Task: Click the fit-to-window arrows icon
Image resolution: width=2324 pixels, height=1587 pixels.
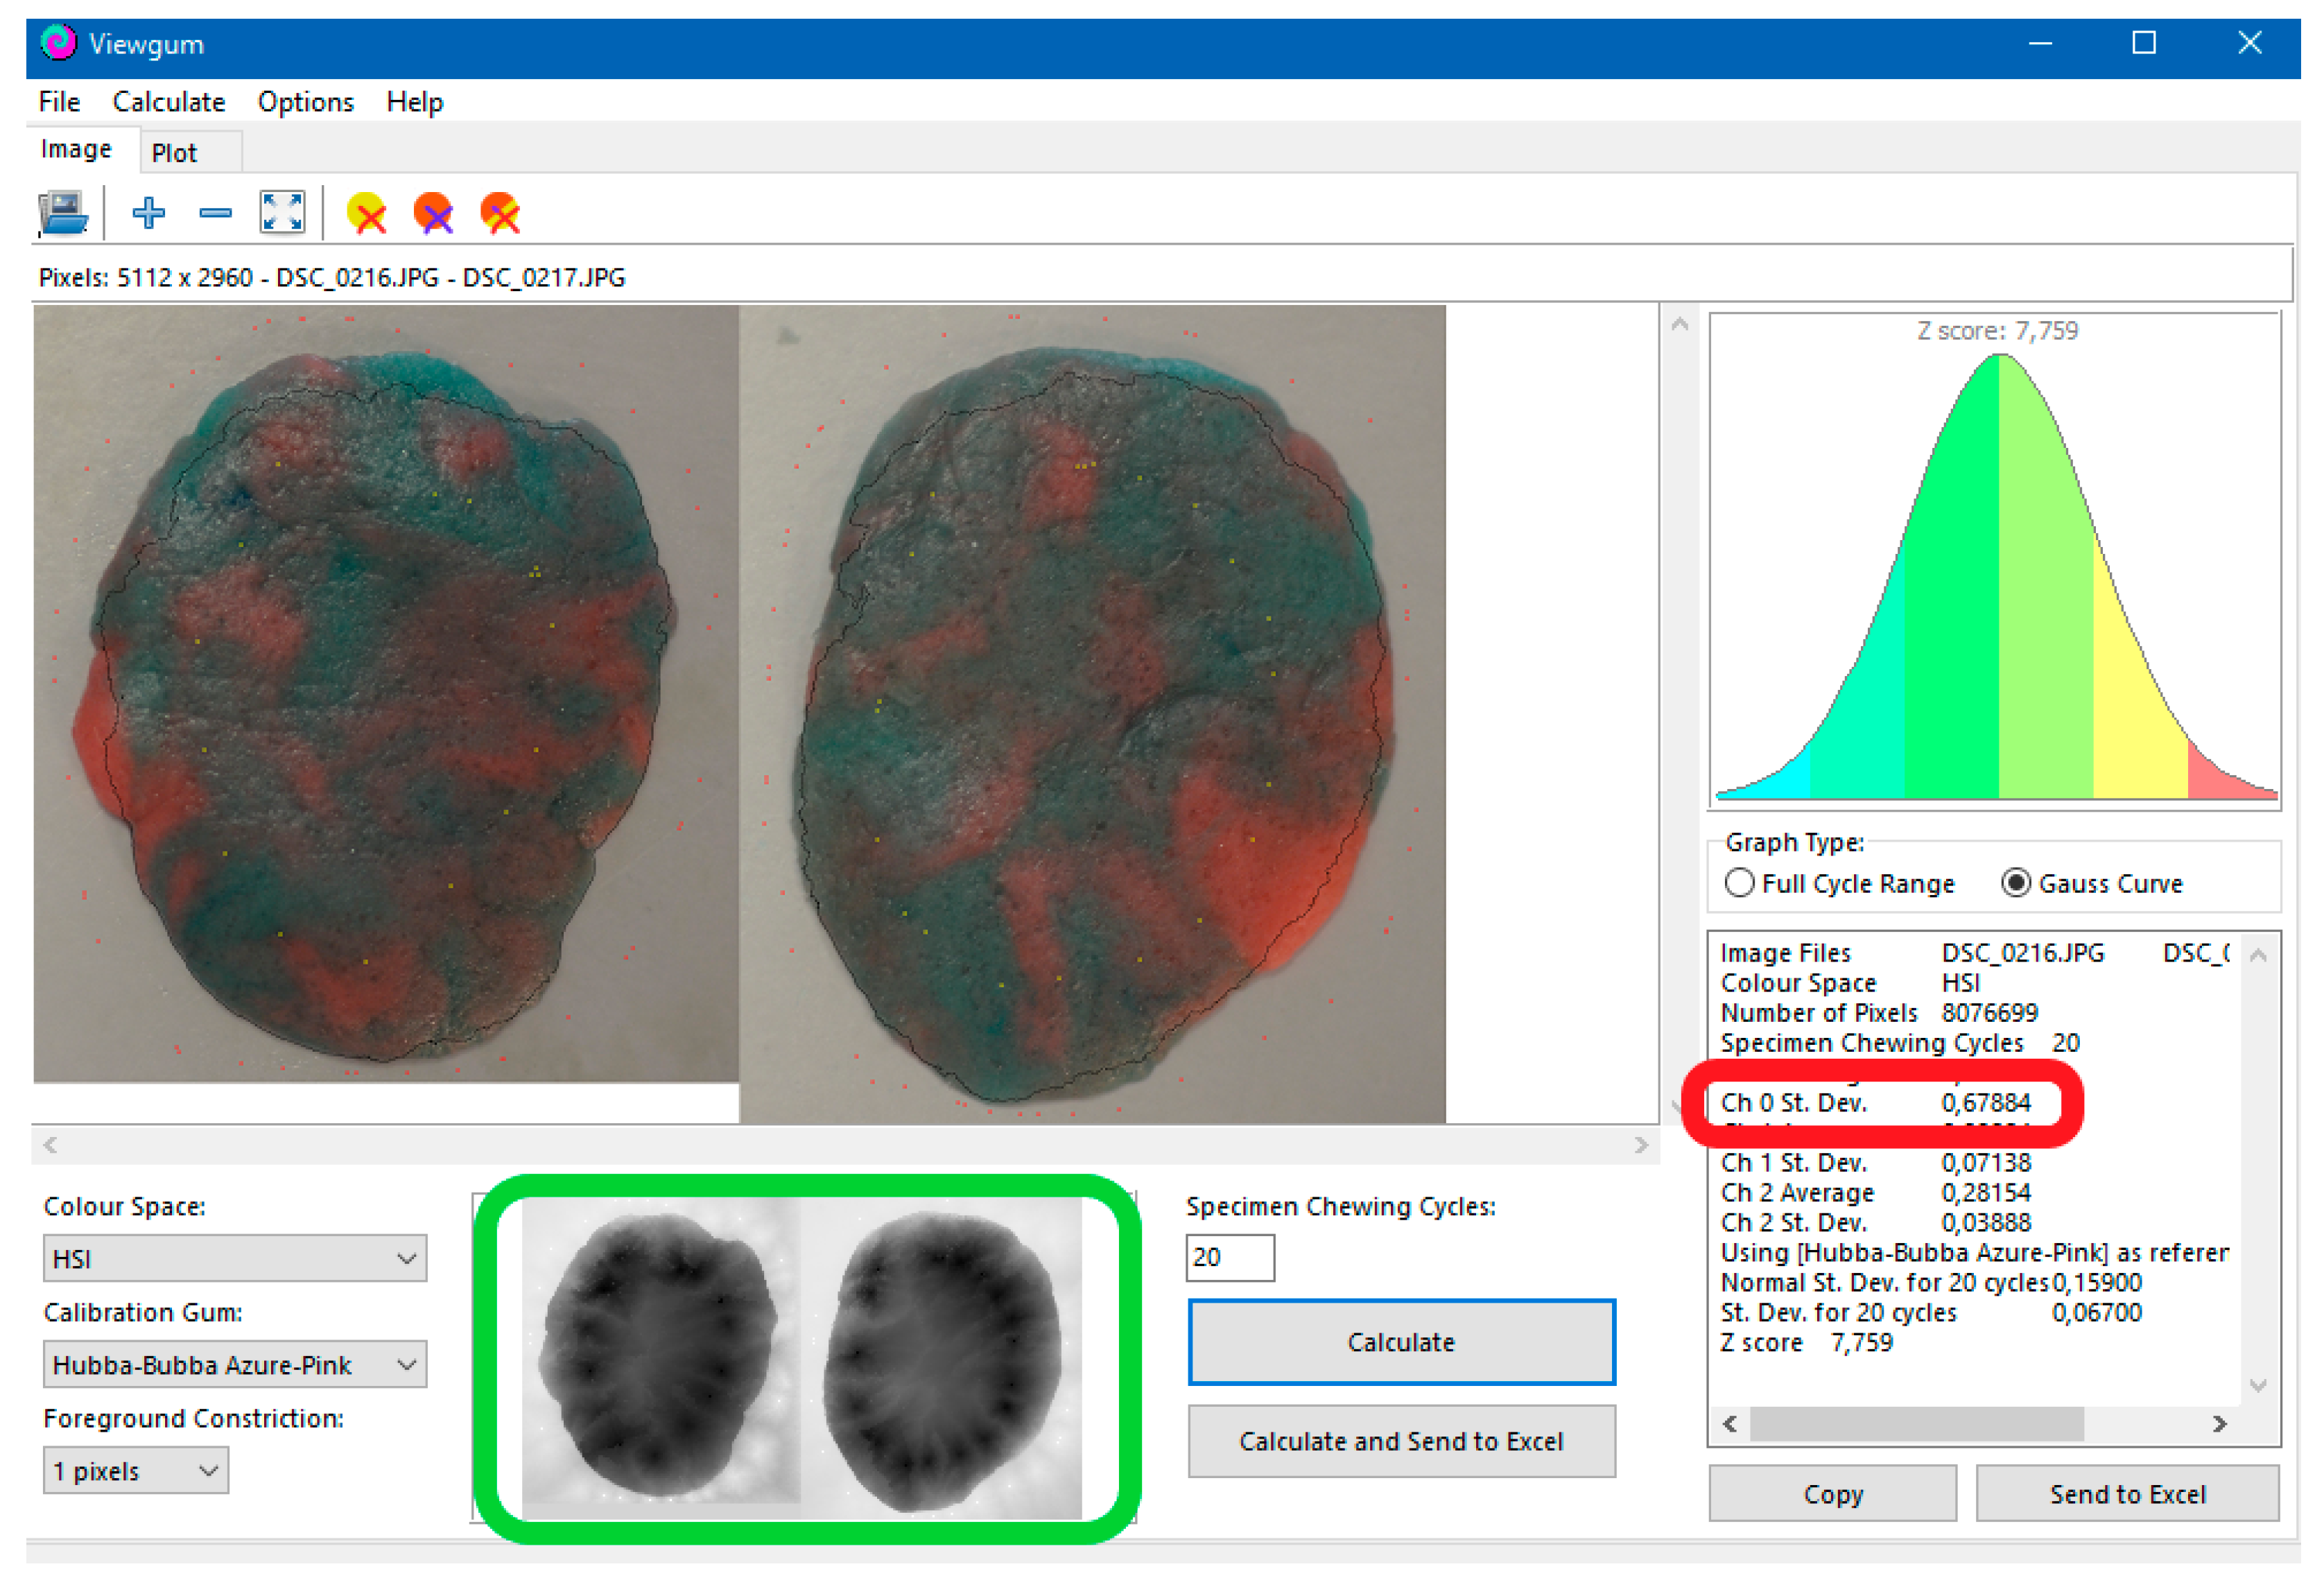Action: [282, 213]
